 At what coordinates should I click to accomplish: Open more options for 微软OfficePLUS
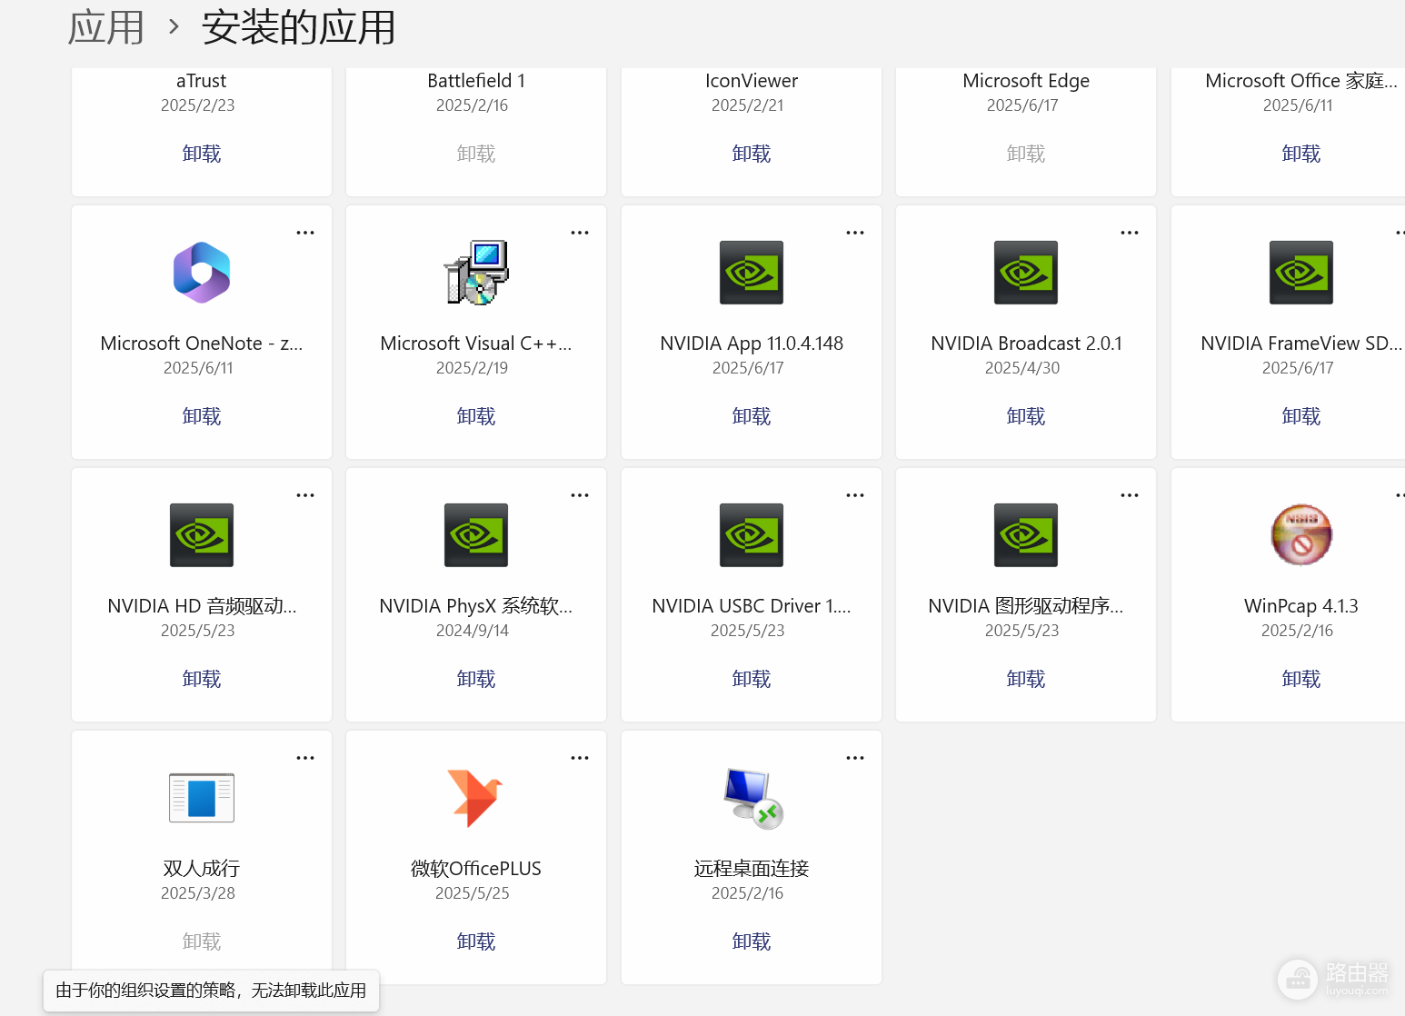(x=580, y=758)
